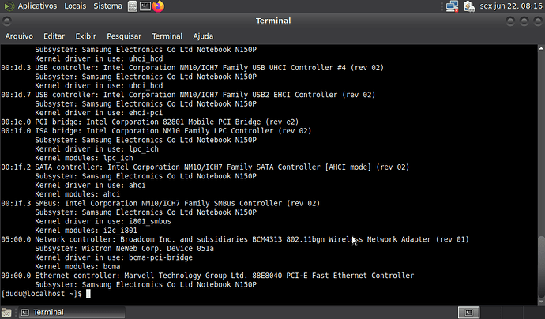
Task: Open the Ajuda help menu
Action: tap(203, 36)
